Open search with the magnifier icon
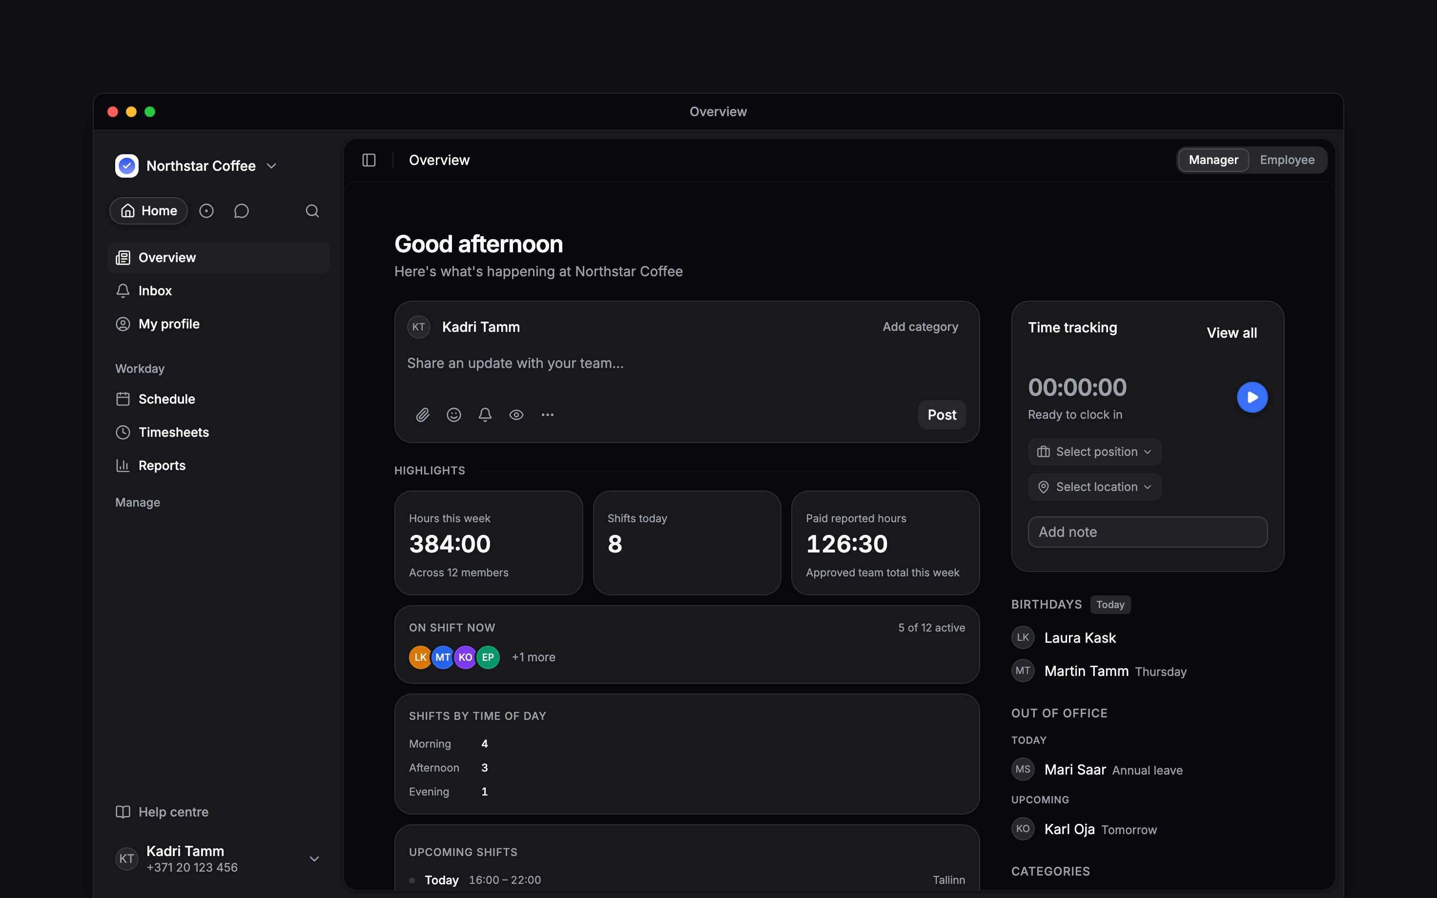The height and width of the screenshot is (898, 1437). [x=312, y=211]
